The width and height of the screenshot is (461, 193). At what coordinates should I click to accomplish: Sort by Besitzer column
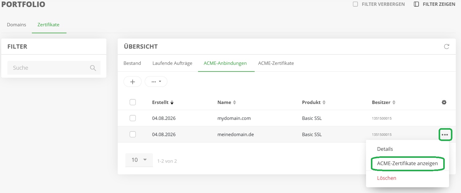pyautogui.click(x=384, y=102)
